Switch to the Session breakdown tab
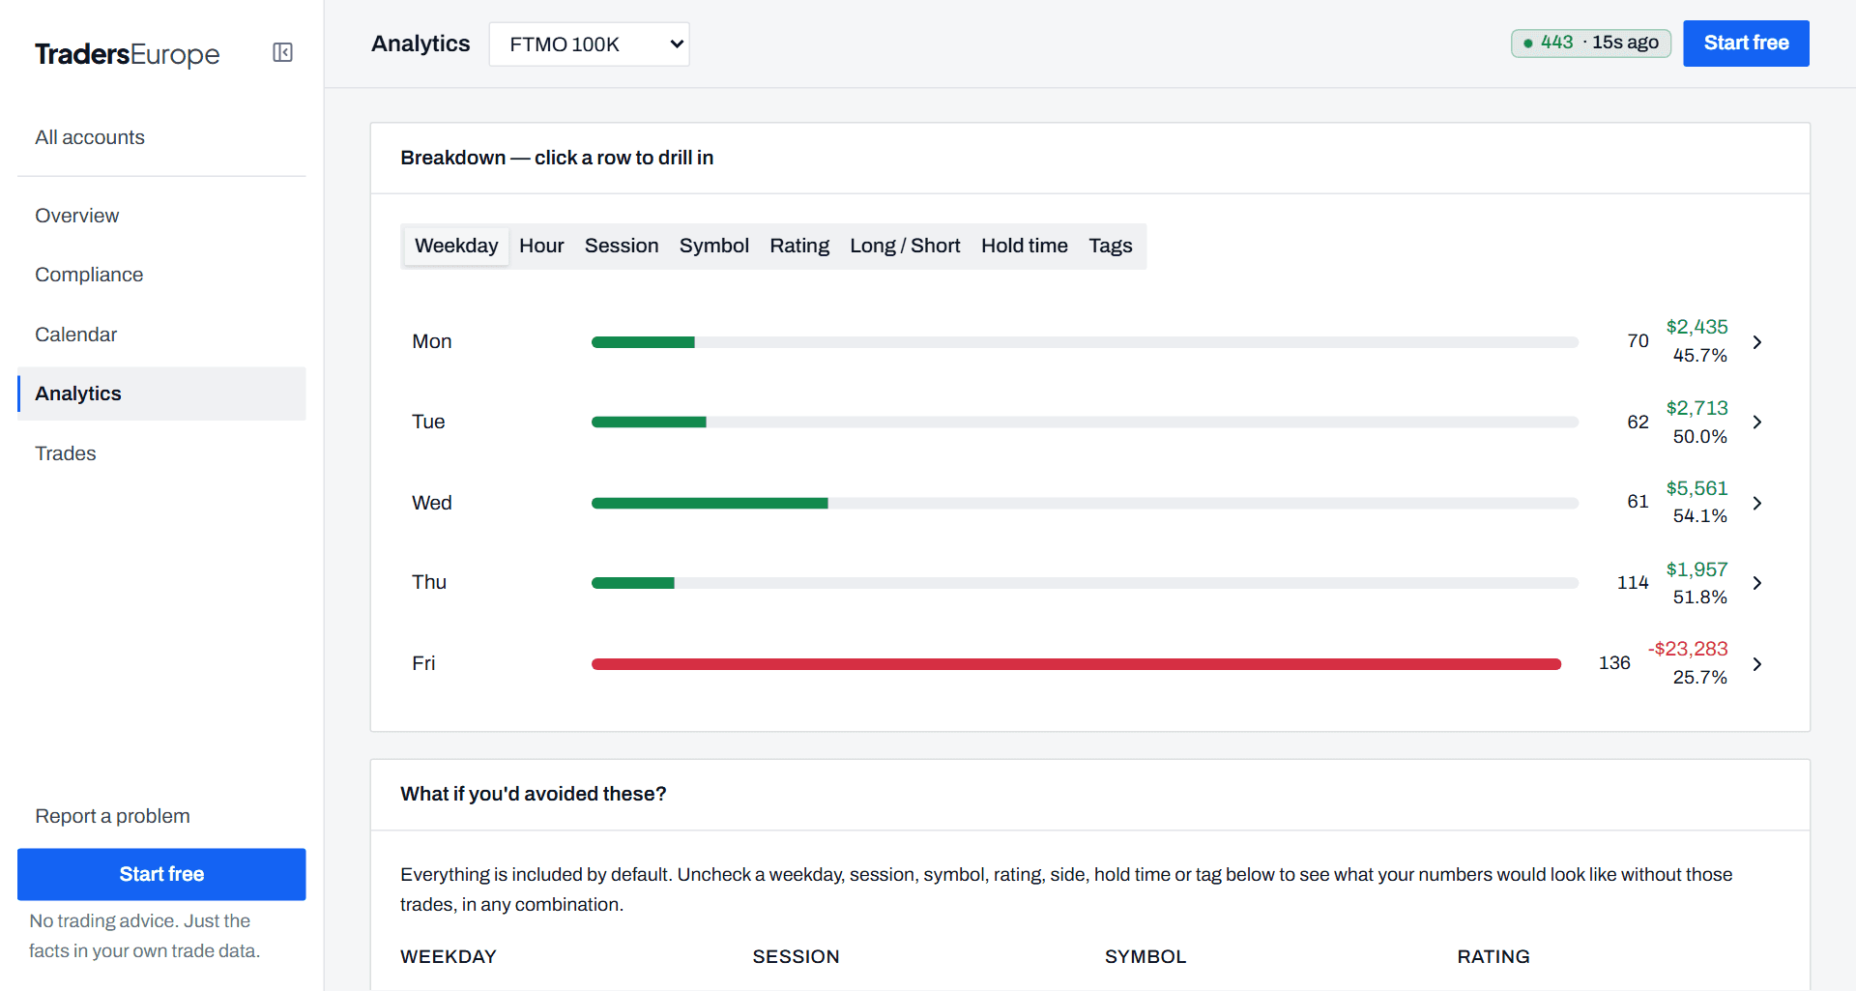Screen dimensions: 1856x991 [x=622, y=246]
